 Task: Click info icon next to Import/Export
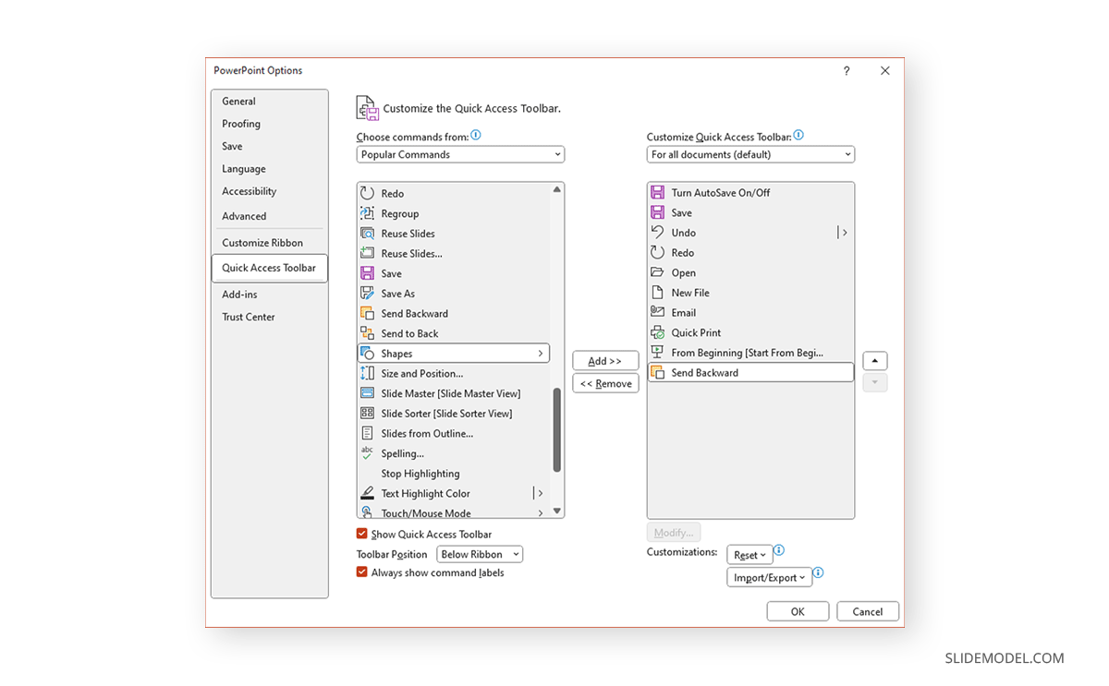[818, 573]
